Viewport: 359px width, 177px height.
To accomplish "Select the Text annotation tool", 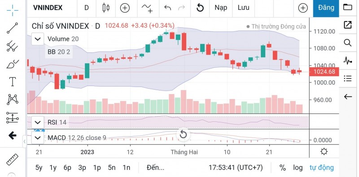I will tap(13, 82).
